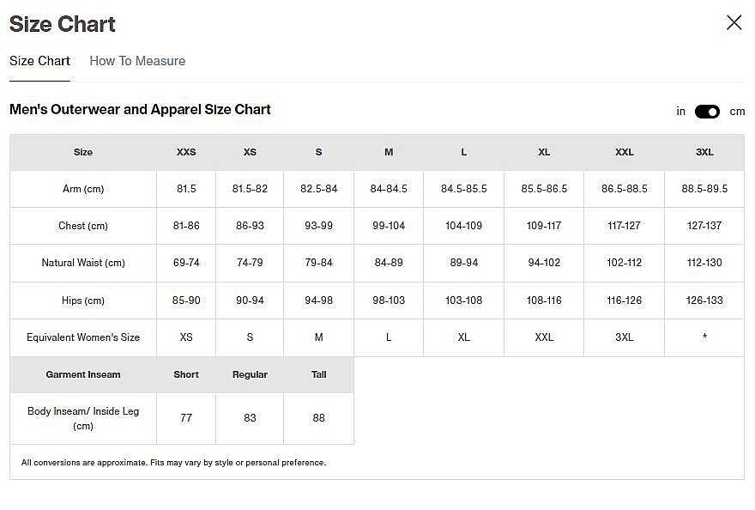Viewport: 755px width, 510px height.
Task: Click the Men's Outerwear and Apparel heading
Action: 140,110
